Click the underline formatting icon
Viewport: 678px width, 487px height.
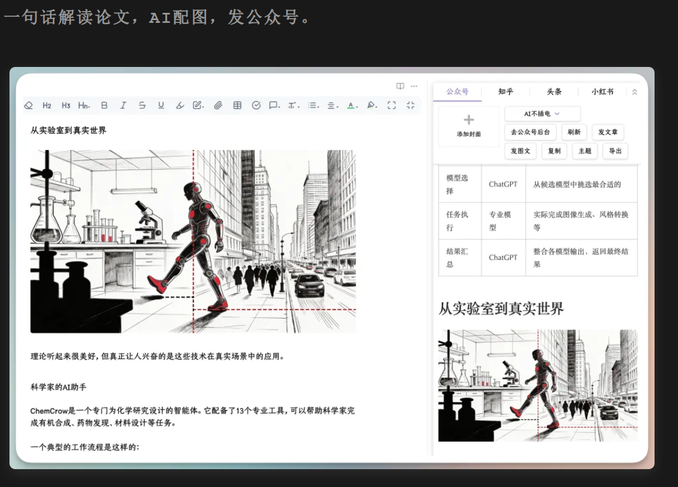161,105
